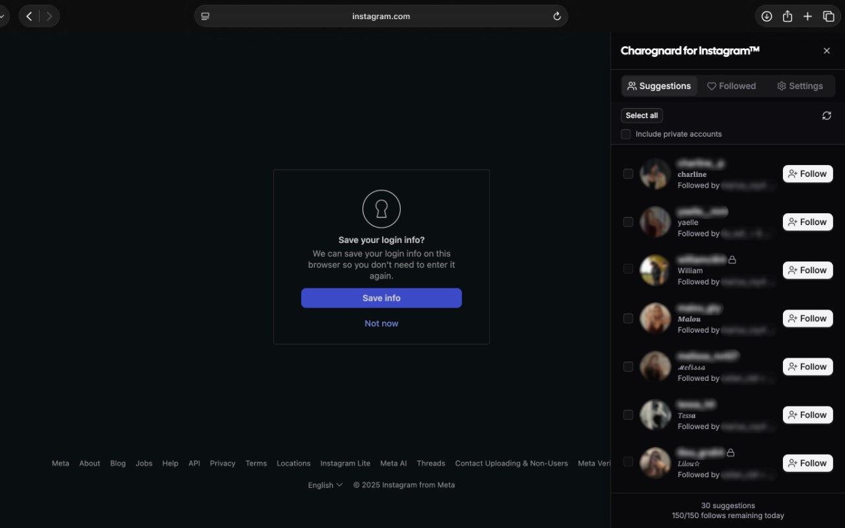Go back to the previous page
Viewport: 845px width, 528px height.
click(29, 16)
